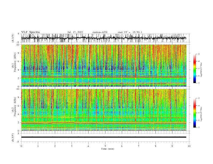The image size is (213, 164).
Task: Click time axis tick label '5'
Action: tap(105, 146)
